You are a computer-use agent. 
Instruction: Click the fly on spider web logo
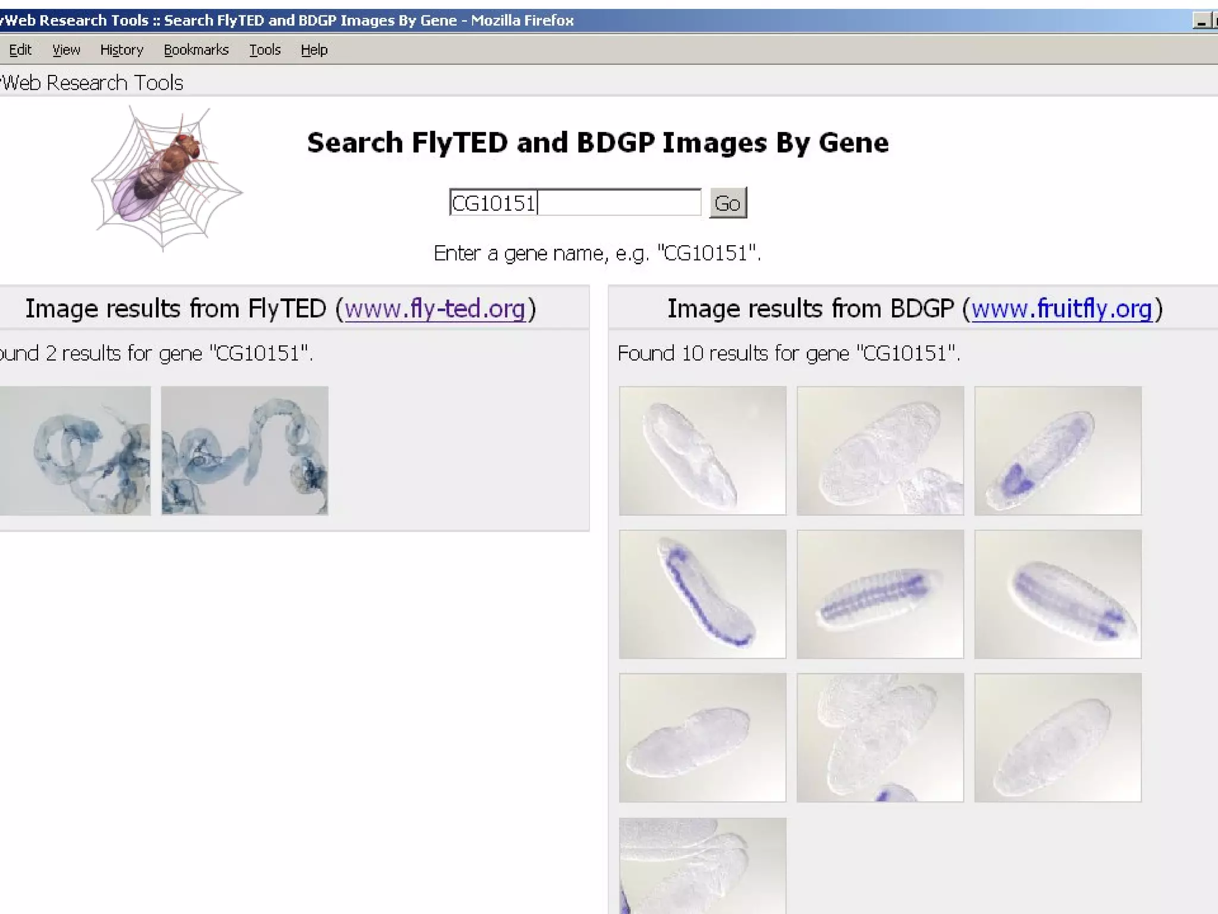pos(167,179)
